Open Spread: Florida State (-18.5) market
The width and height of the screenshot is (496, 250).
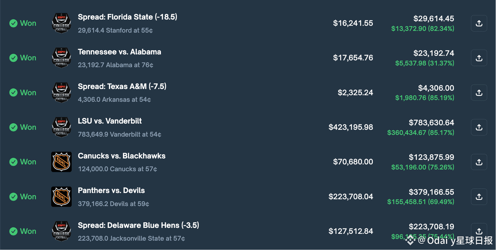[127, 17]
